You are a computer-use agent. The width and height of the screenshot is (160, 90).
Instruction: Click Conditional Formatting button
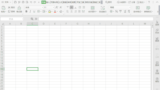[x=138, y=9]
